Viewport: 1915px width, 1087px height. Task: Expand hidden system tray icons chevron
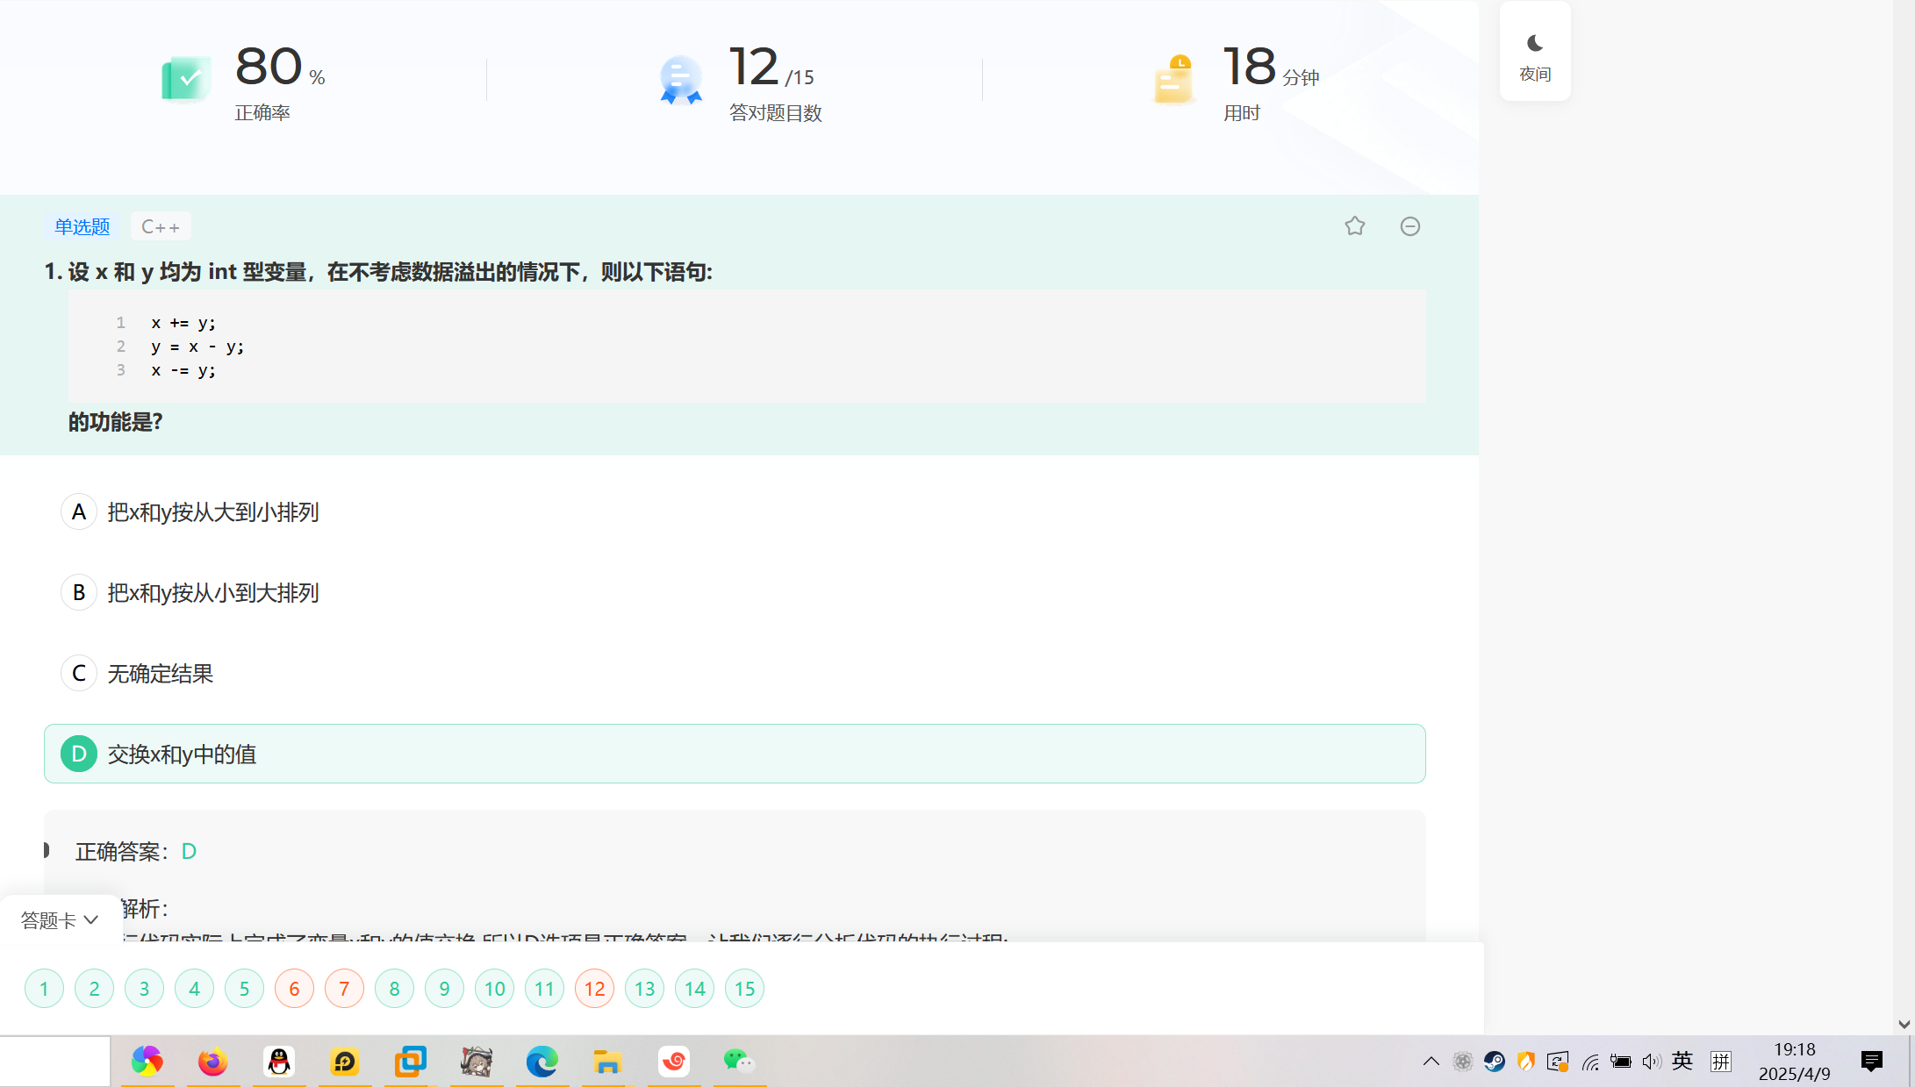coord(1431,1062)
